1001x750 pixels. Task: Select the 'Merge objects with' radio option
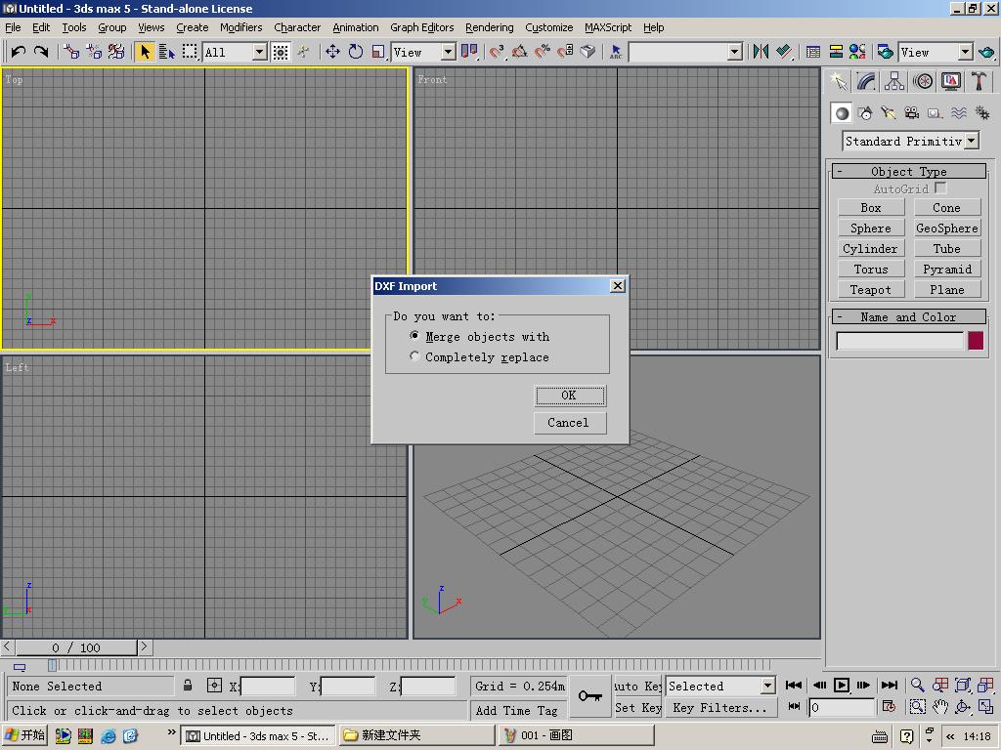(414, 336)
